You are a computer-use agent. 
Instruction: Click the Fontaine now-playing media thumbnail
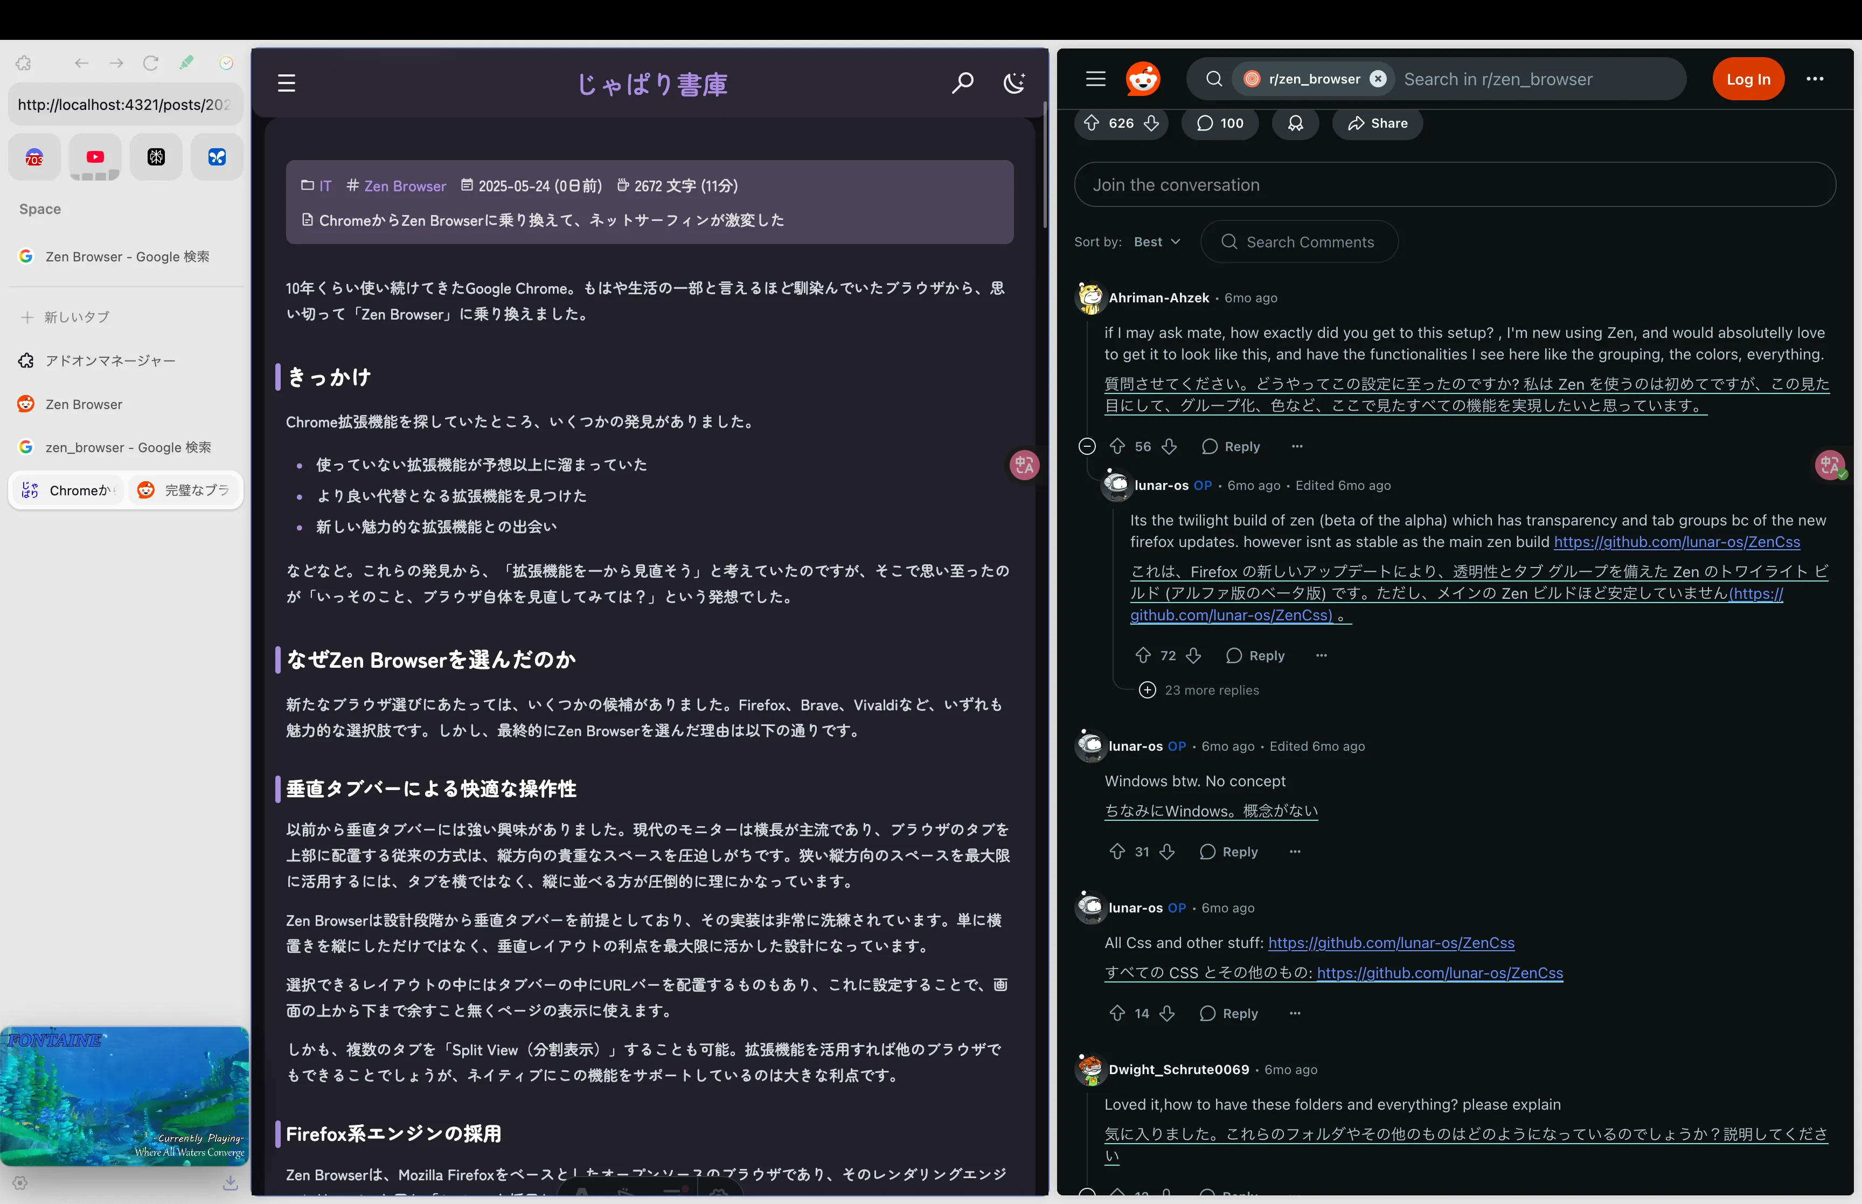[x=125, y=1096]
